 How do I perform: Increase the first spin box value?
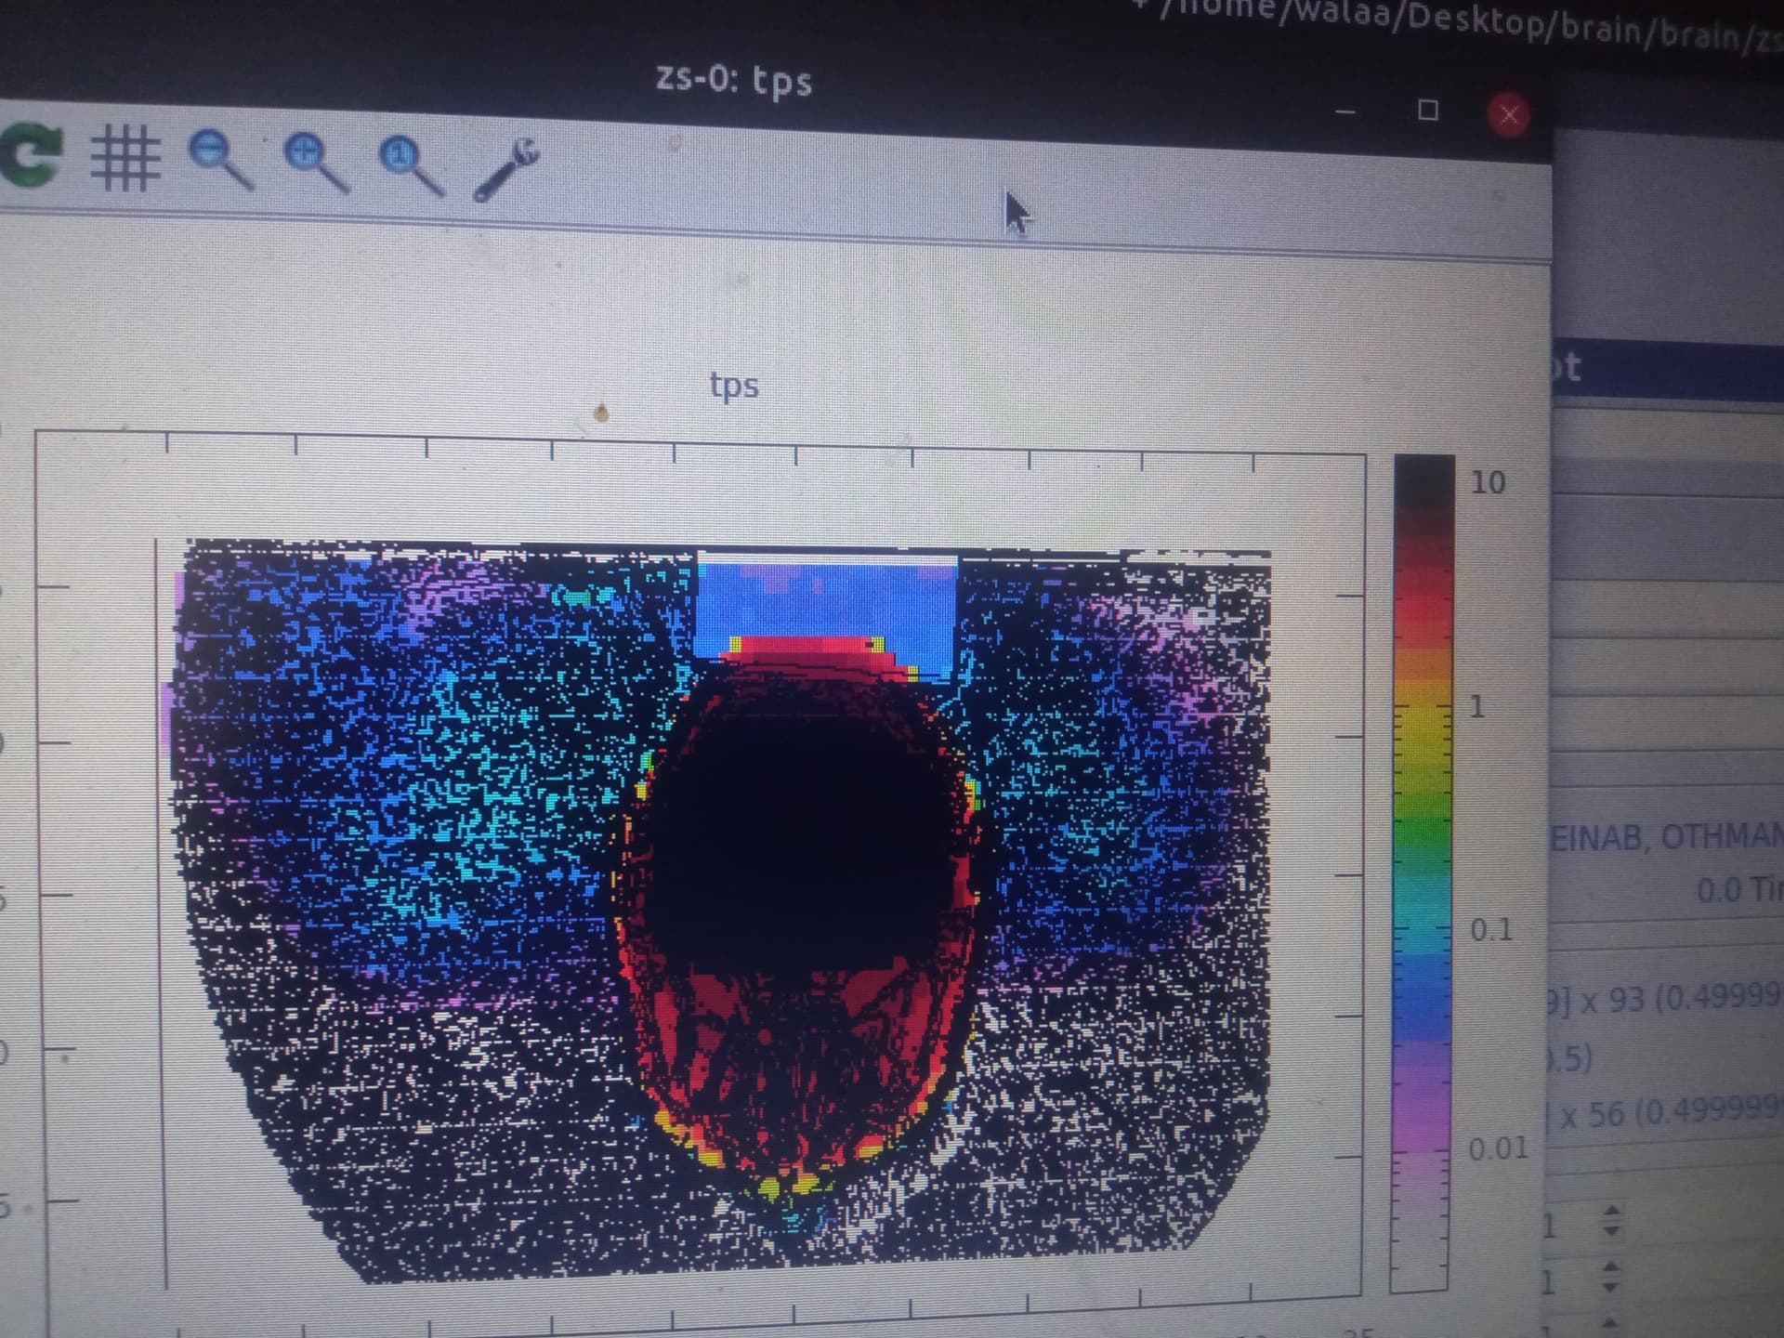[1612, 1212]
